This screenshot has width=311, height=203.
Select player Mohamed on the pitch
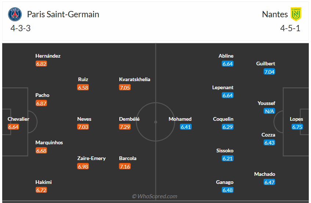pos(180,119)
